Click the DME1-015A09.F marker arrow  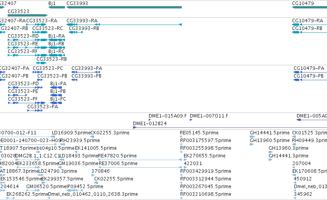(x=150, y=120)
